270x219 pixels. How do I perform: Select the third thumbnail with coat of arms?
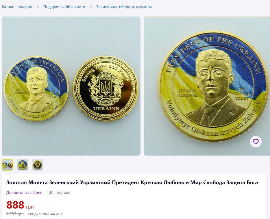[x=38, y=165]
